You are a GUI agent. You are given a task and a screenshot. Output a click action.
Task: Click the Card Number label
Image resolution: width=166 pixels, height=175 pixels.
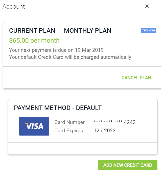point(69,122)
